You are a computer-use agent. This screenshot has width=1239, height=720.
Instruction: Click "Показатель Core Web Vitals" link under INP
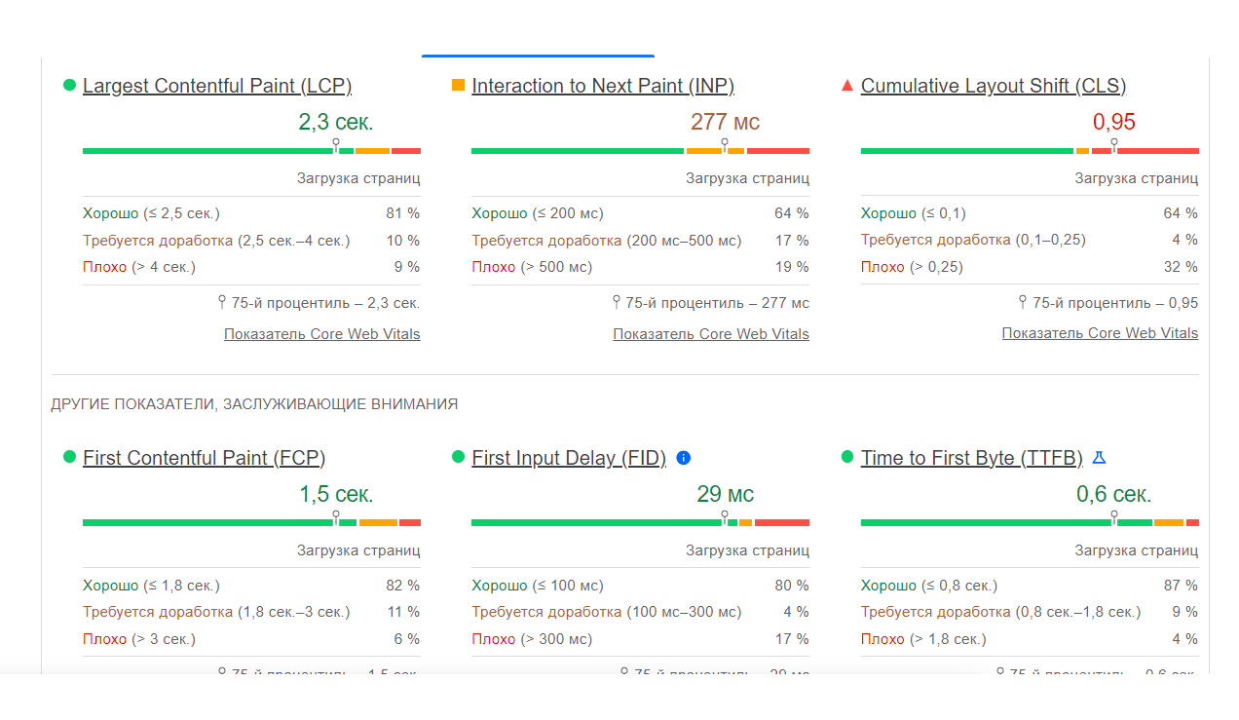pos(710,334)
